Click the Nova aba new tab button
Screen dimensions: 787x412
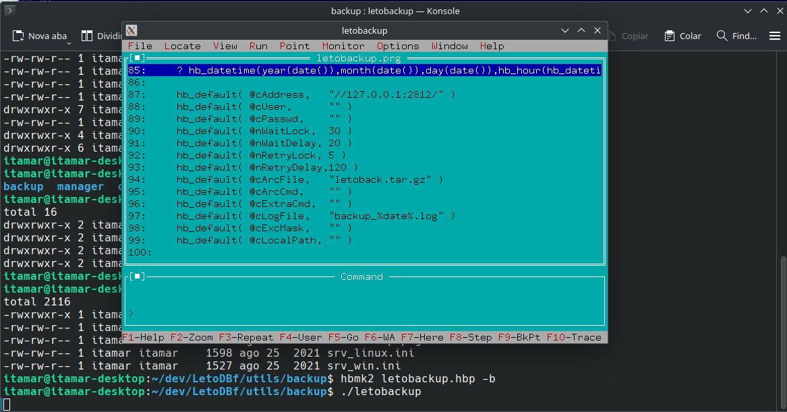(42, 36)
